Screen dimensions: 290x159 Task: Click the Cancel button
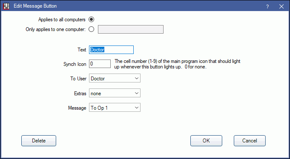pos(250,141)
